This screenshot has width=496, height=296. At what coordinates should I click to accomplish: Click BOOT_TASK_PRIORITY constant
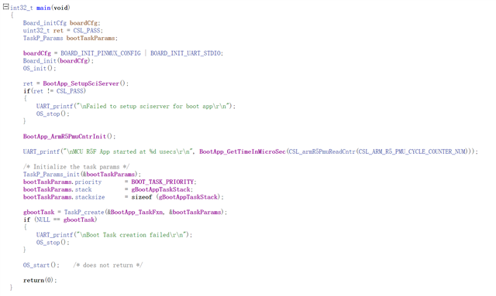pyautogui.click(x=162, y=182)
